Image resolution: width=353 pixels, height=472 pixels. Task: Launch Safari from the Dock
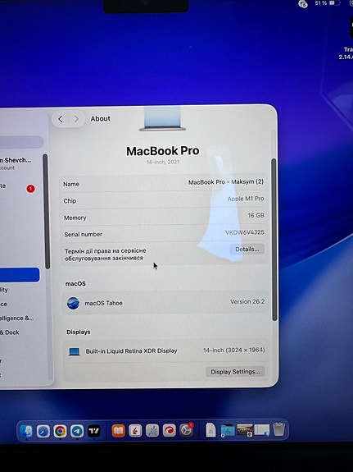click(x=43, y=431)
